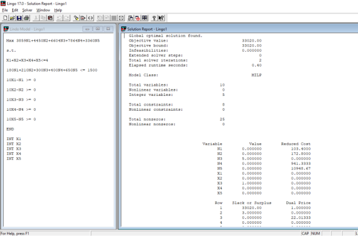Viewport: 358px width, 236px height.
Task: Open Help topics with the question mark icon
Action: [x=154, y=18]
